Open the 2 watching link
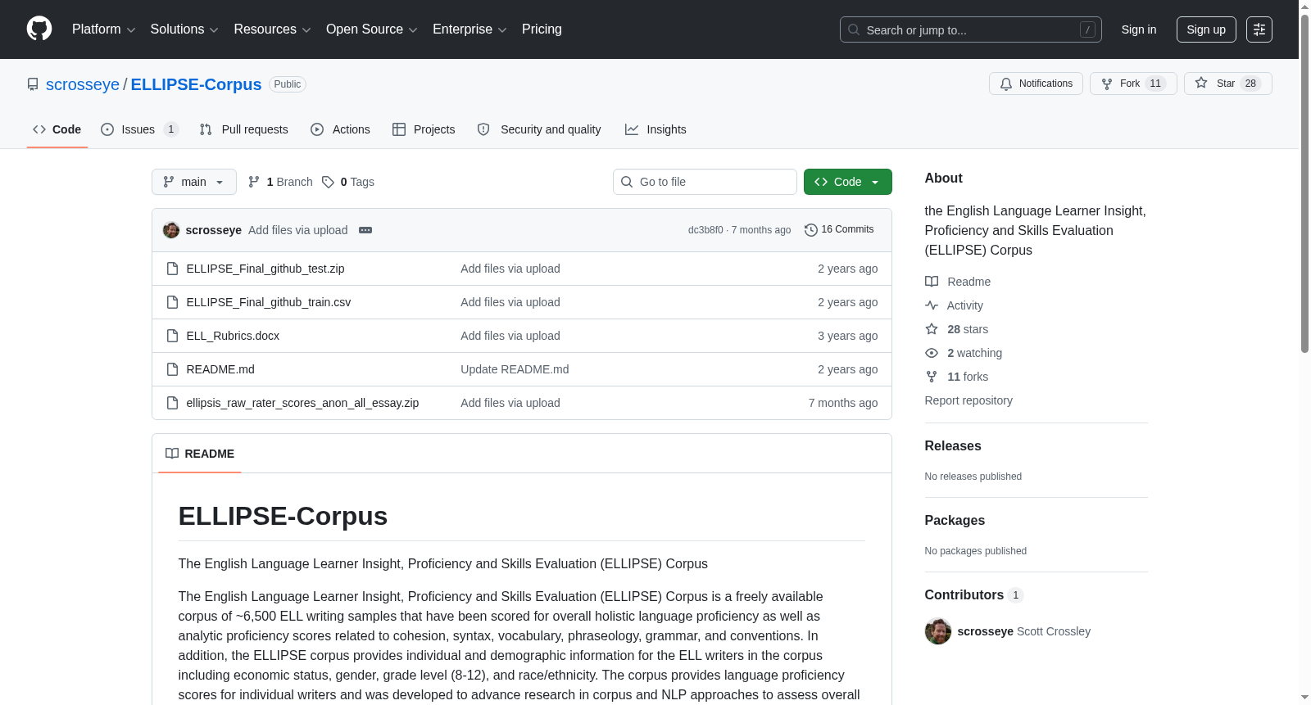 [964, 353]
